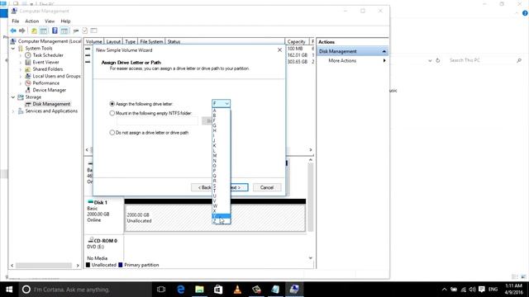Click the Search This PC field

(483, 60)
